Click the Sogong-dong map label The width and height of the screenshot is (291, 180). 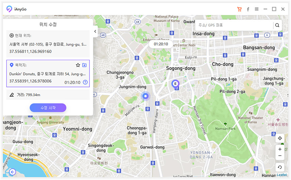181,68
